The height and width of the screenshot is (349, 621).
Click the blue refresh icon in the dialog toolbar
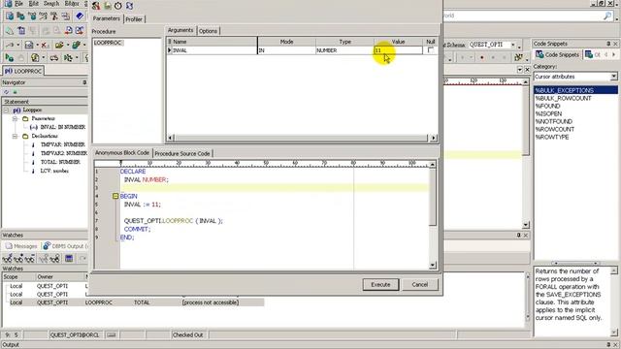129,6
